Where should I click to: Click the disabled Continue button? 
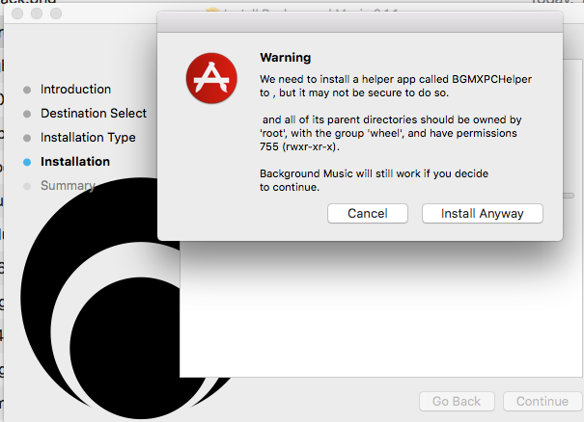tap(542, 401)
